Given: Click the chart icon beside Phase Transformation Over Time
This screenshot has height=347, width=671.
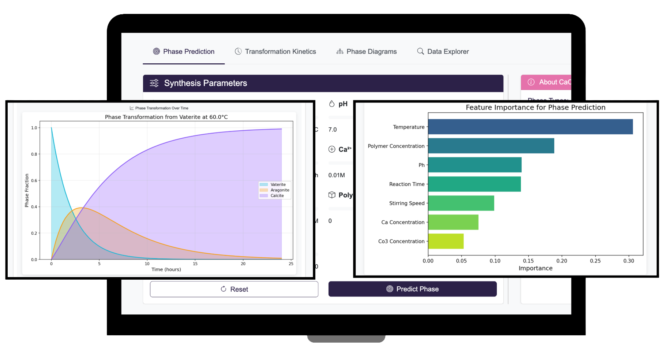Looking at the screenshot, I should (131, 108).
